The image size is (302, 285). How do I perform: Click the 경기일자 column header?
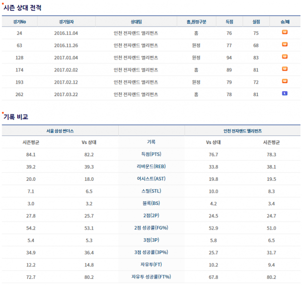(66, 22)
